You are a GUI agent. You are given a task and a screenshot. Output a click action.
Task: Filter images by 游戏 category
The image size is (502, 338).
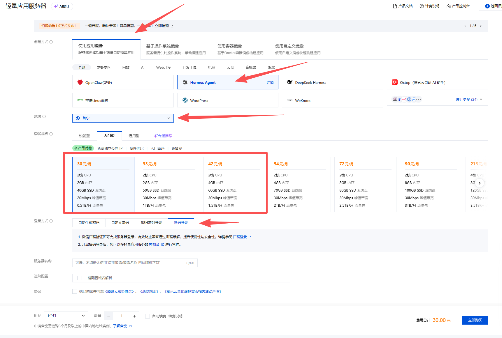coord(271,68)
